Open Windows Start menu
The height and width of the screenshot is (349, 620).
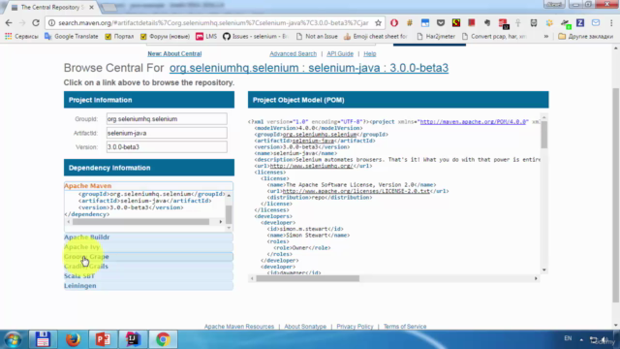(13, 339)
